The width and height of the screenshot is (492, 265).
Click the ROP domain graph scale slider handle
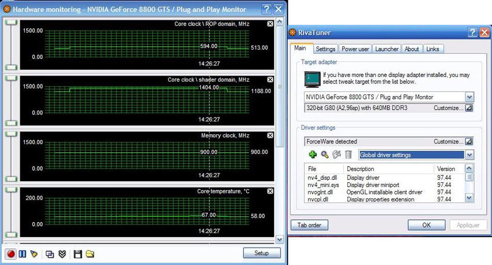point(9,22)
